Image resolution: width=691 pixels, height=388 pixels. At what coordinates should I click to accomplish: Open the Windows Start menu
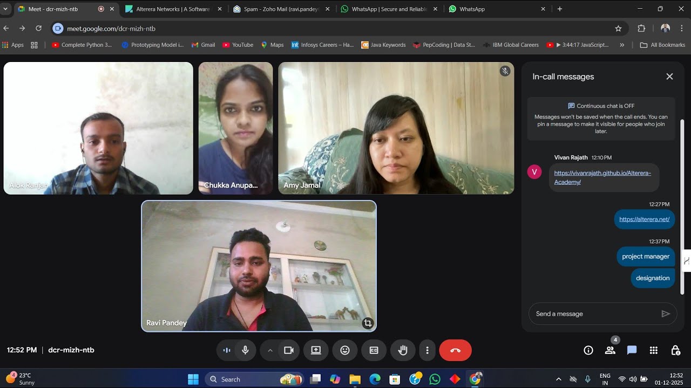[x=193, y=379]
